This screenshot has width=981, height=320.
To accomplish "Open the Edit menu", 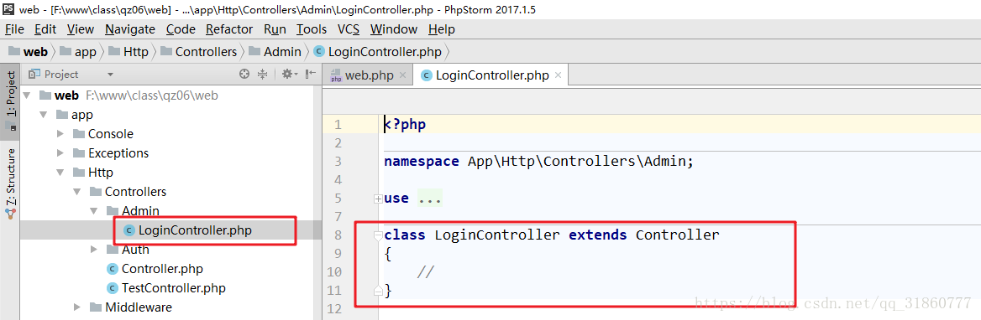I will point(45,29).
